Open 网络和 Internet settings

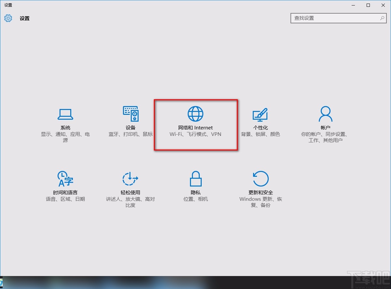[x=195, y=114]
